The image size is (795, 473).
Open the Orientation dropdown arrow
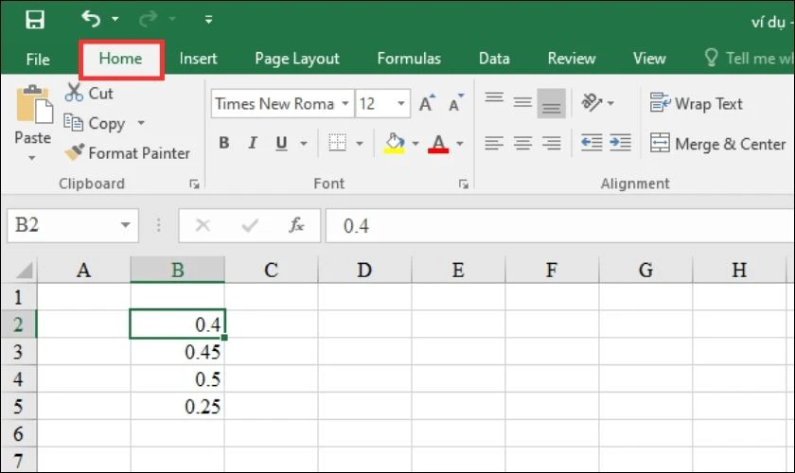click(611, 103)
